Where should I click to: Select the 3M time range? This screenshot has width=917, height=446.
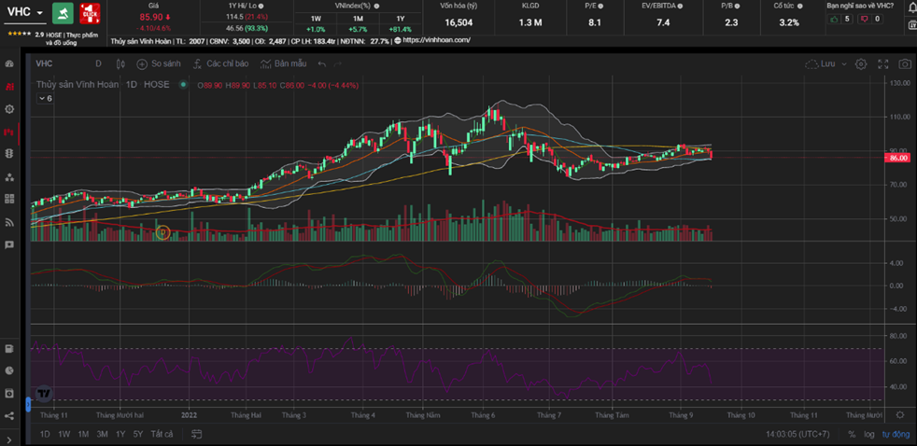pos(102,434)
